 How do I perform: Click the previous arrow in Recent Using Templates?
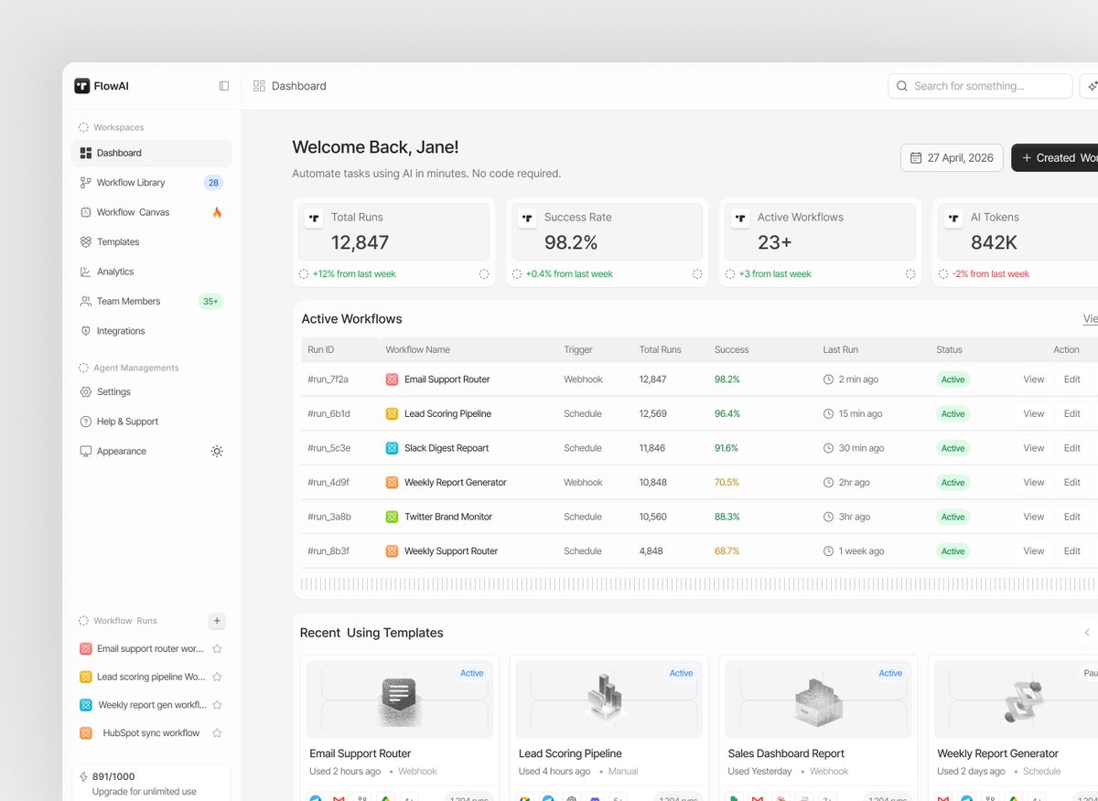click(x=1087, y=633)
